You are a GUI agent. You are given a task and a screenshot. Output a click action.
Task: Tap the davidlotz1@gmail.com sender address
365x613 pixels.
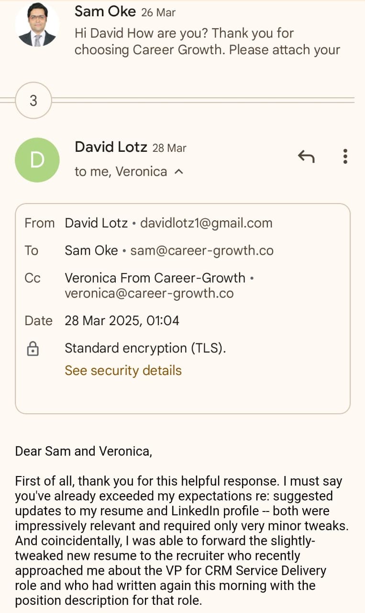(x=206, y=223)
